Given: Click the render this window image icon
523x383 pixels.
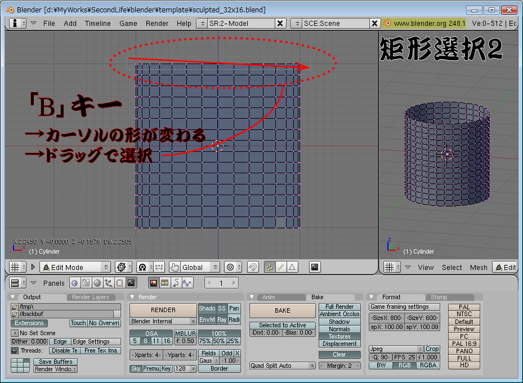Looking at the screenshot, I should (x=315, y=267).
